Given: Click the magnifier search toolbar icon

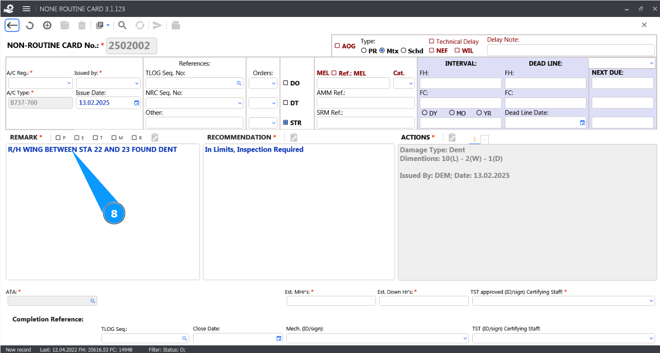Looking at the screenshot, I should [x=122, y=25].
